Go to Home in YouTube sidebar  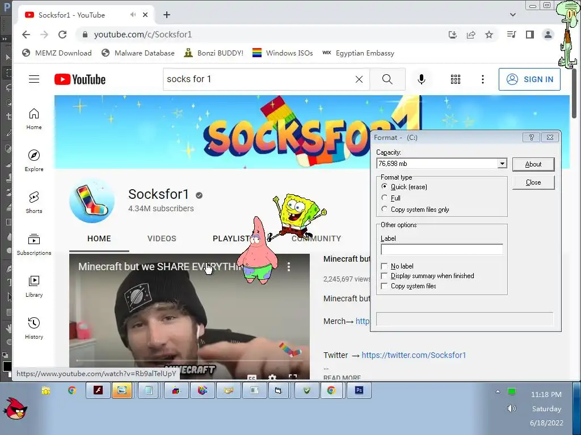33,119
